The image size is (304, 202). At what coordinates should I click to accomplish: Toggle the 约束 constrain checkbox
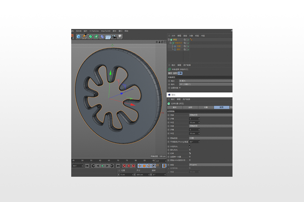coord(190,153)
